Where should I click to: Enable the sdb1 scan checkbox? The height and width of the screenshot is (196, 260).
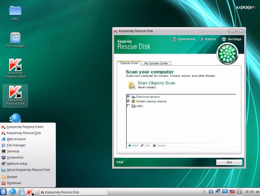point(128,106)
